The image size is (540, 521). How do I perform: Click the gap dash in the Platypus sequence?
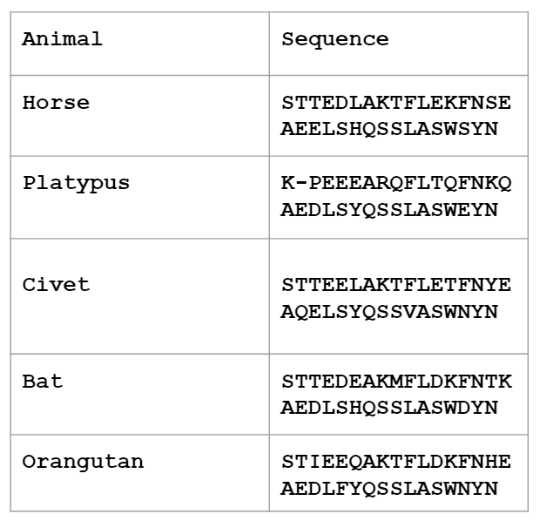point(301,184)
